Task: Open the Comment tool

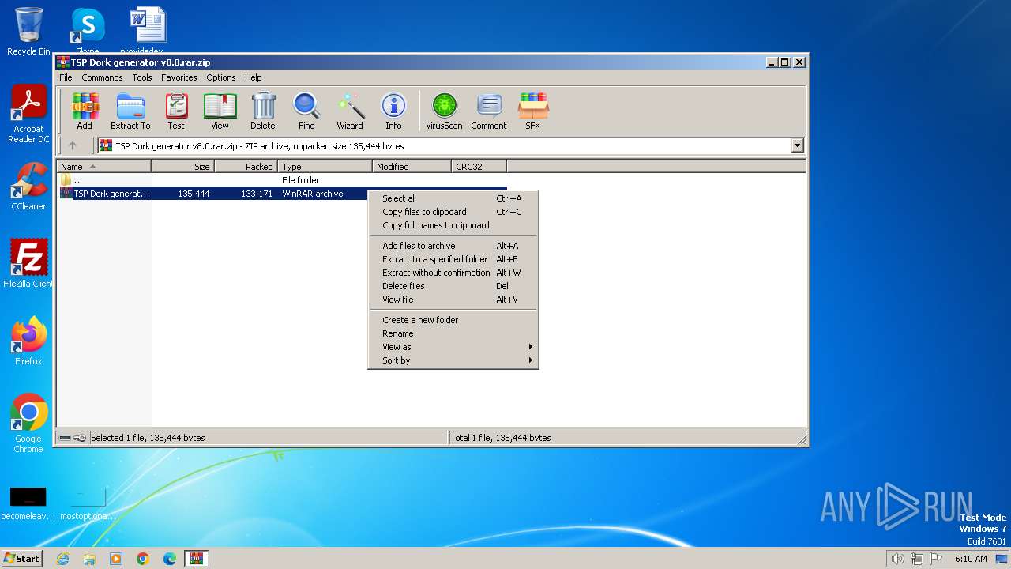Action: pyautogui.click(x=489, y=111)
